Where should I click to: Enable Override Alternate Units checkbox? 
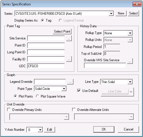(x=74, y=110)
